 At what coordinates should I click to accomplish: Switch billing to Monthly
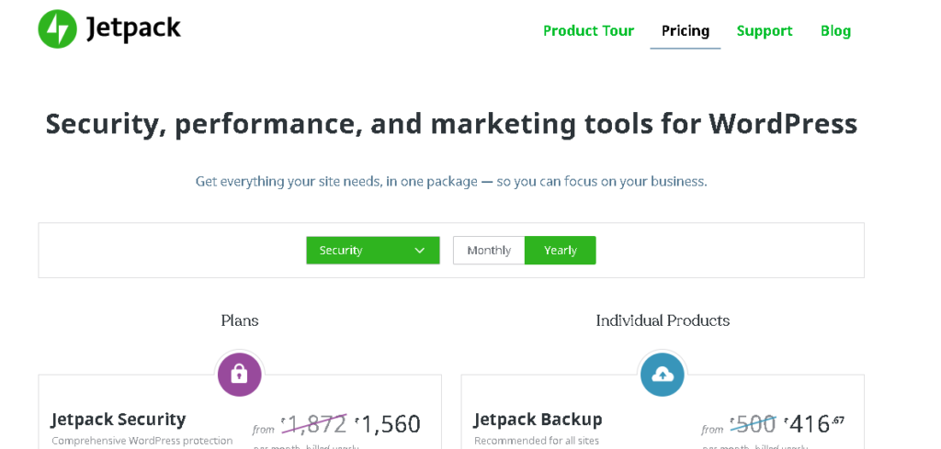pos(489,250)
